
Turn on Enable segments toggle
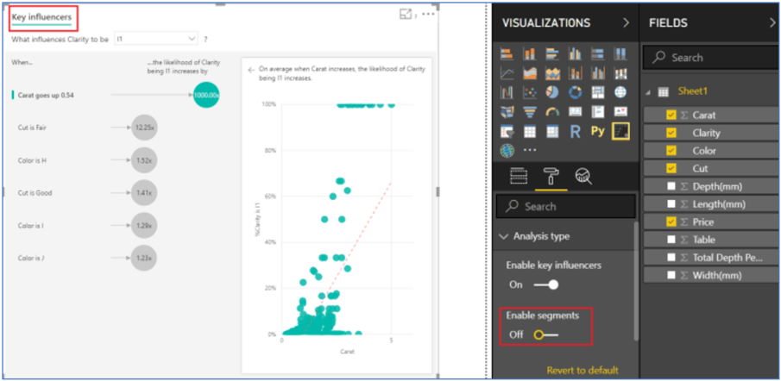click(x=546, y=334)
